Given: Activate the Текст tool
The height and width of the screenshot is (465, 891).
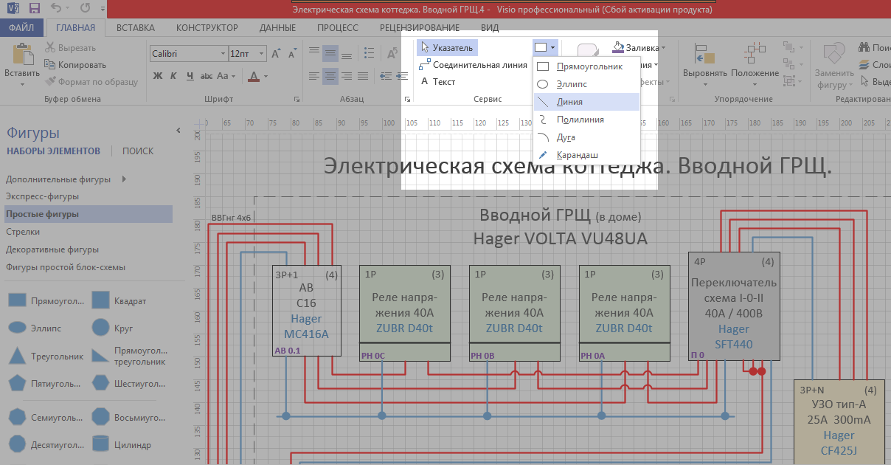Looking at the screenshot, I should tap(443, 82).
